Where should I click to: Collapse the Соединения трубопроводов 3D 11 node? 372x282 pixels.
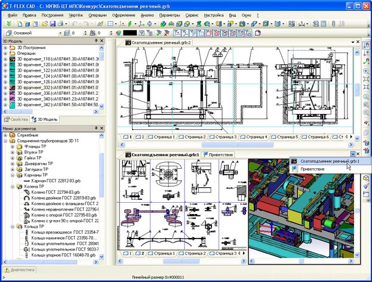click(x=5, y=141)
